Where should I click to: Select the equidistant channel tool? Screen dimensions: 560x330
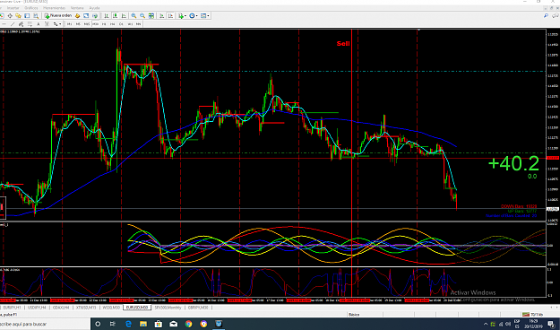click(22, 24)
